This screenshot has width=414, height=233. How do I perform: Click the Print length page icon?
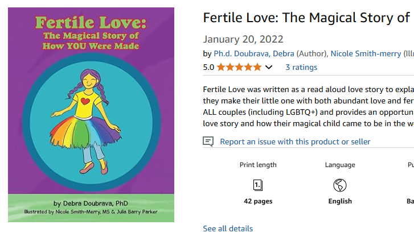[x=258, y=185]
